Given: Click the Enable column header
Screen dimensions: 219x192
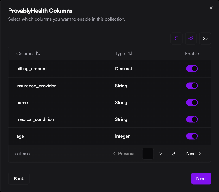Looking at the screenshot, I should click(192, 54).
